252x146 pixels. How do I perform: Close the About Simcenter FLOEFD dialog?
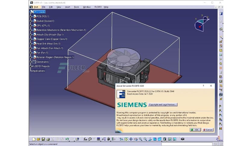click(211, 86)
